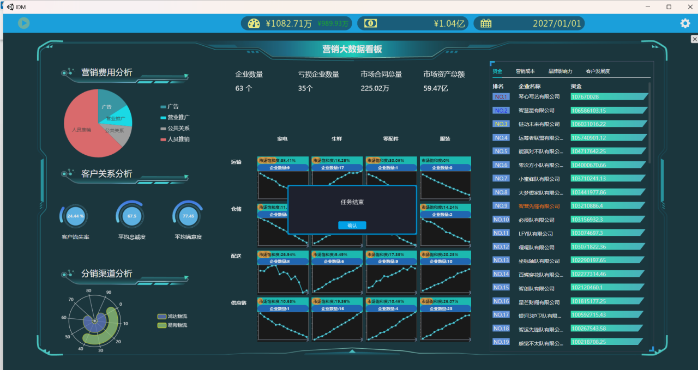Click the calendar icon next to 2027/01/01
Viewport: 698px width, 370px height.
pyautogui.click(x=486, y=23)
